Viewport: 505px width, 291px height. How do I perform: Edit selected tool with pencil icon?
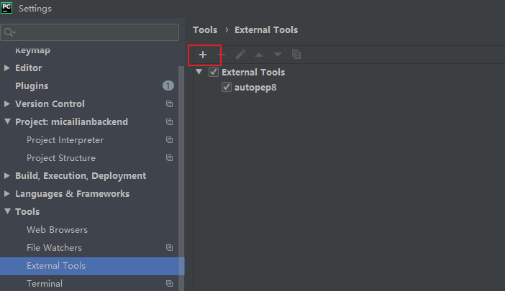[240, 55]
